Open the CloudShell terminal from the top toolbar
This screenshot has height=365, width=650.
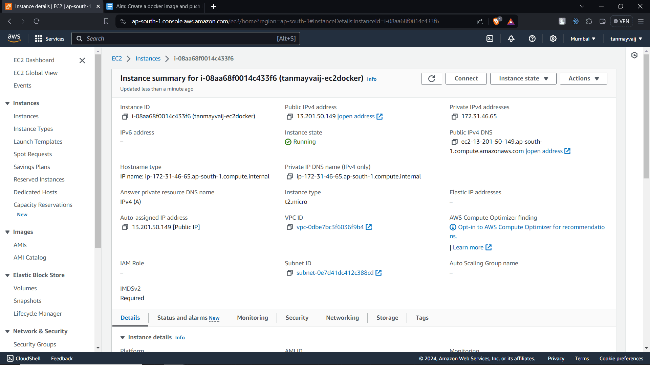490,39
